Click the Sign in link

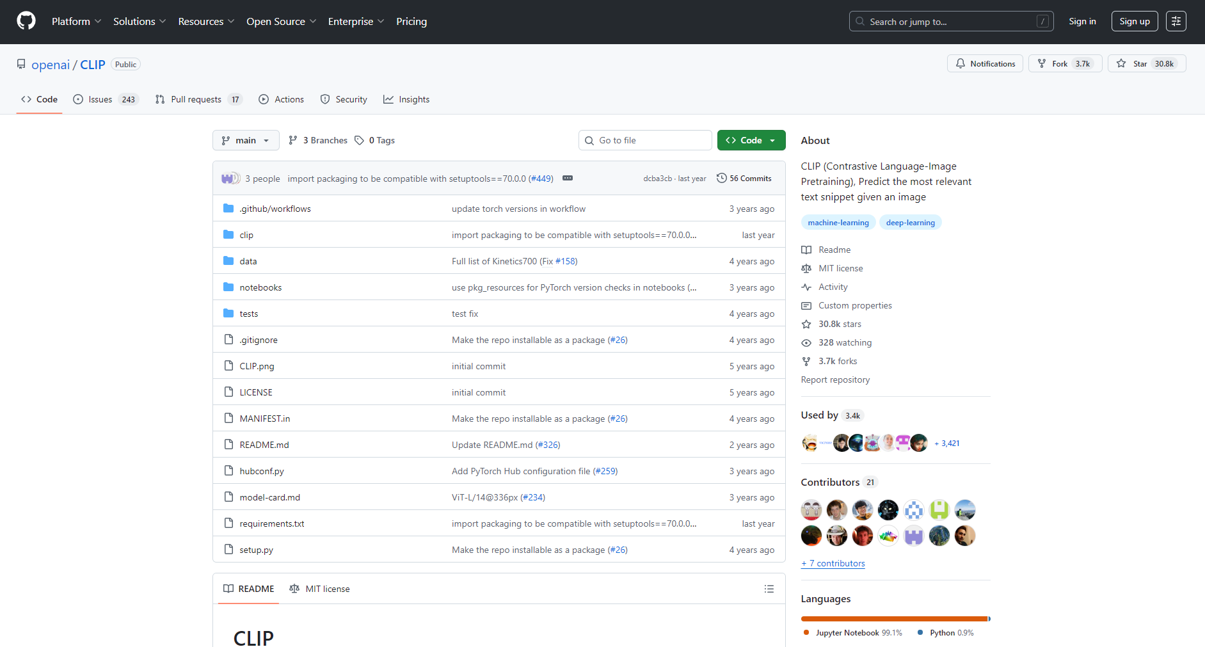(x=1082, y=21)
